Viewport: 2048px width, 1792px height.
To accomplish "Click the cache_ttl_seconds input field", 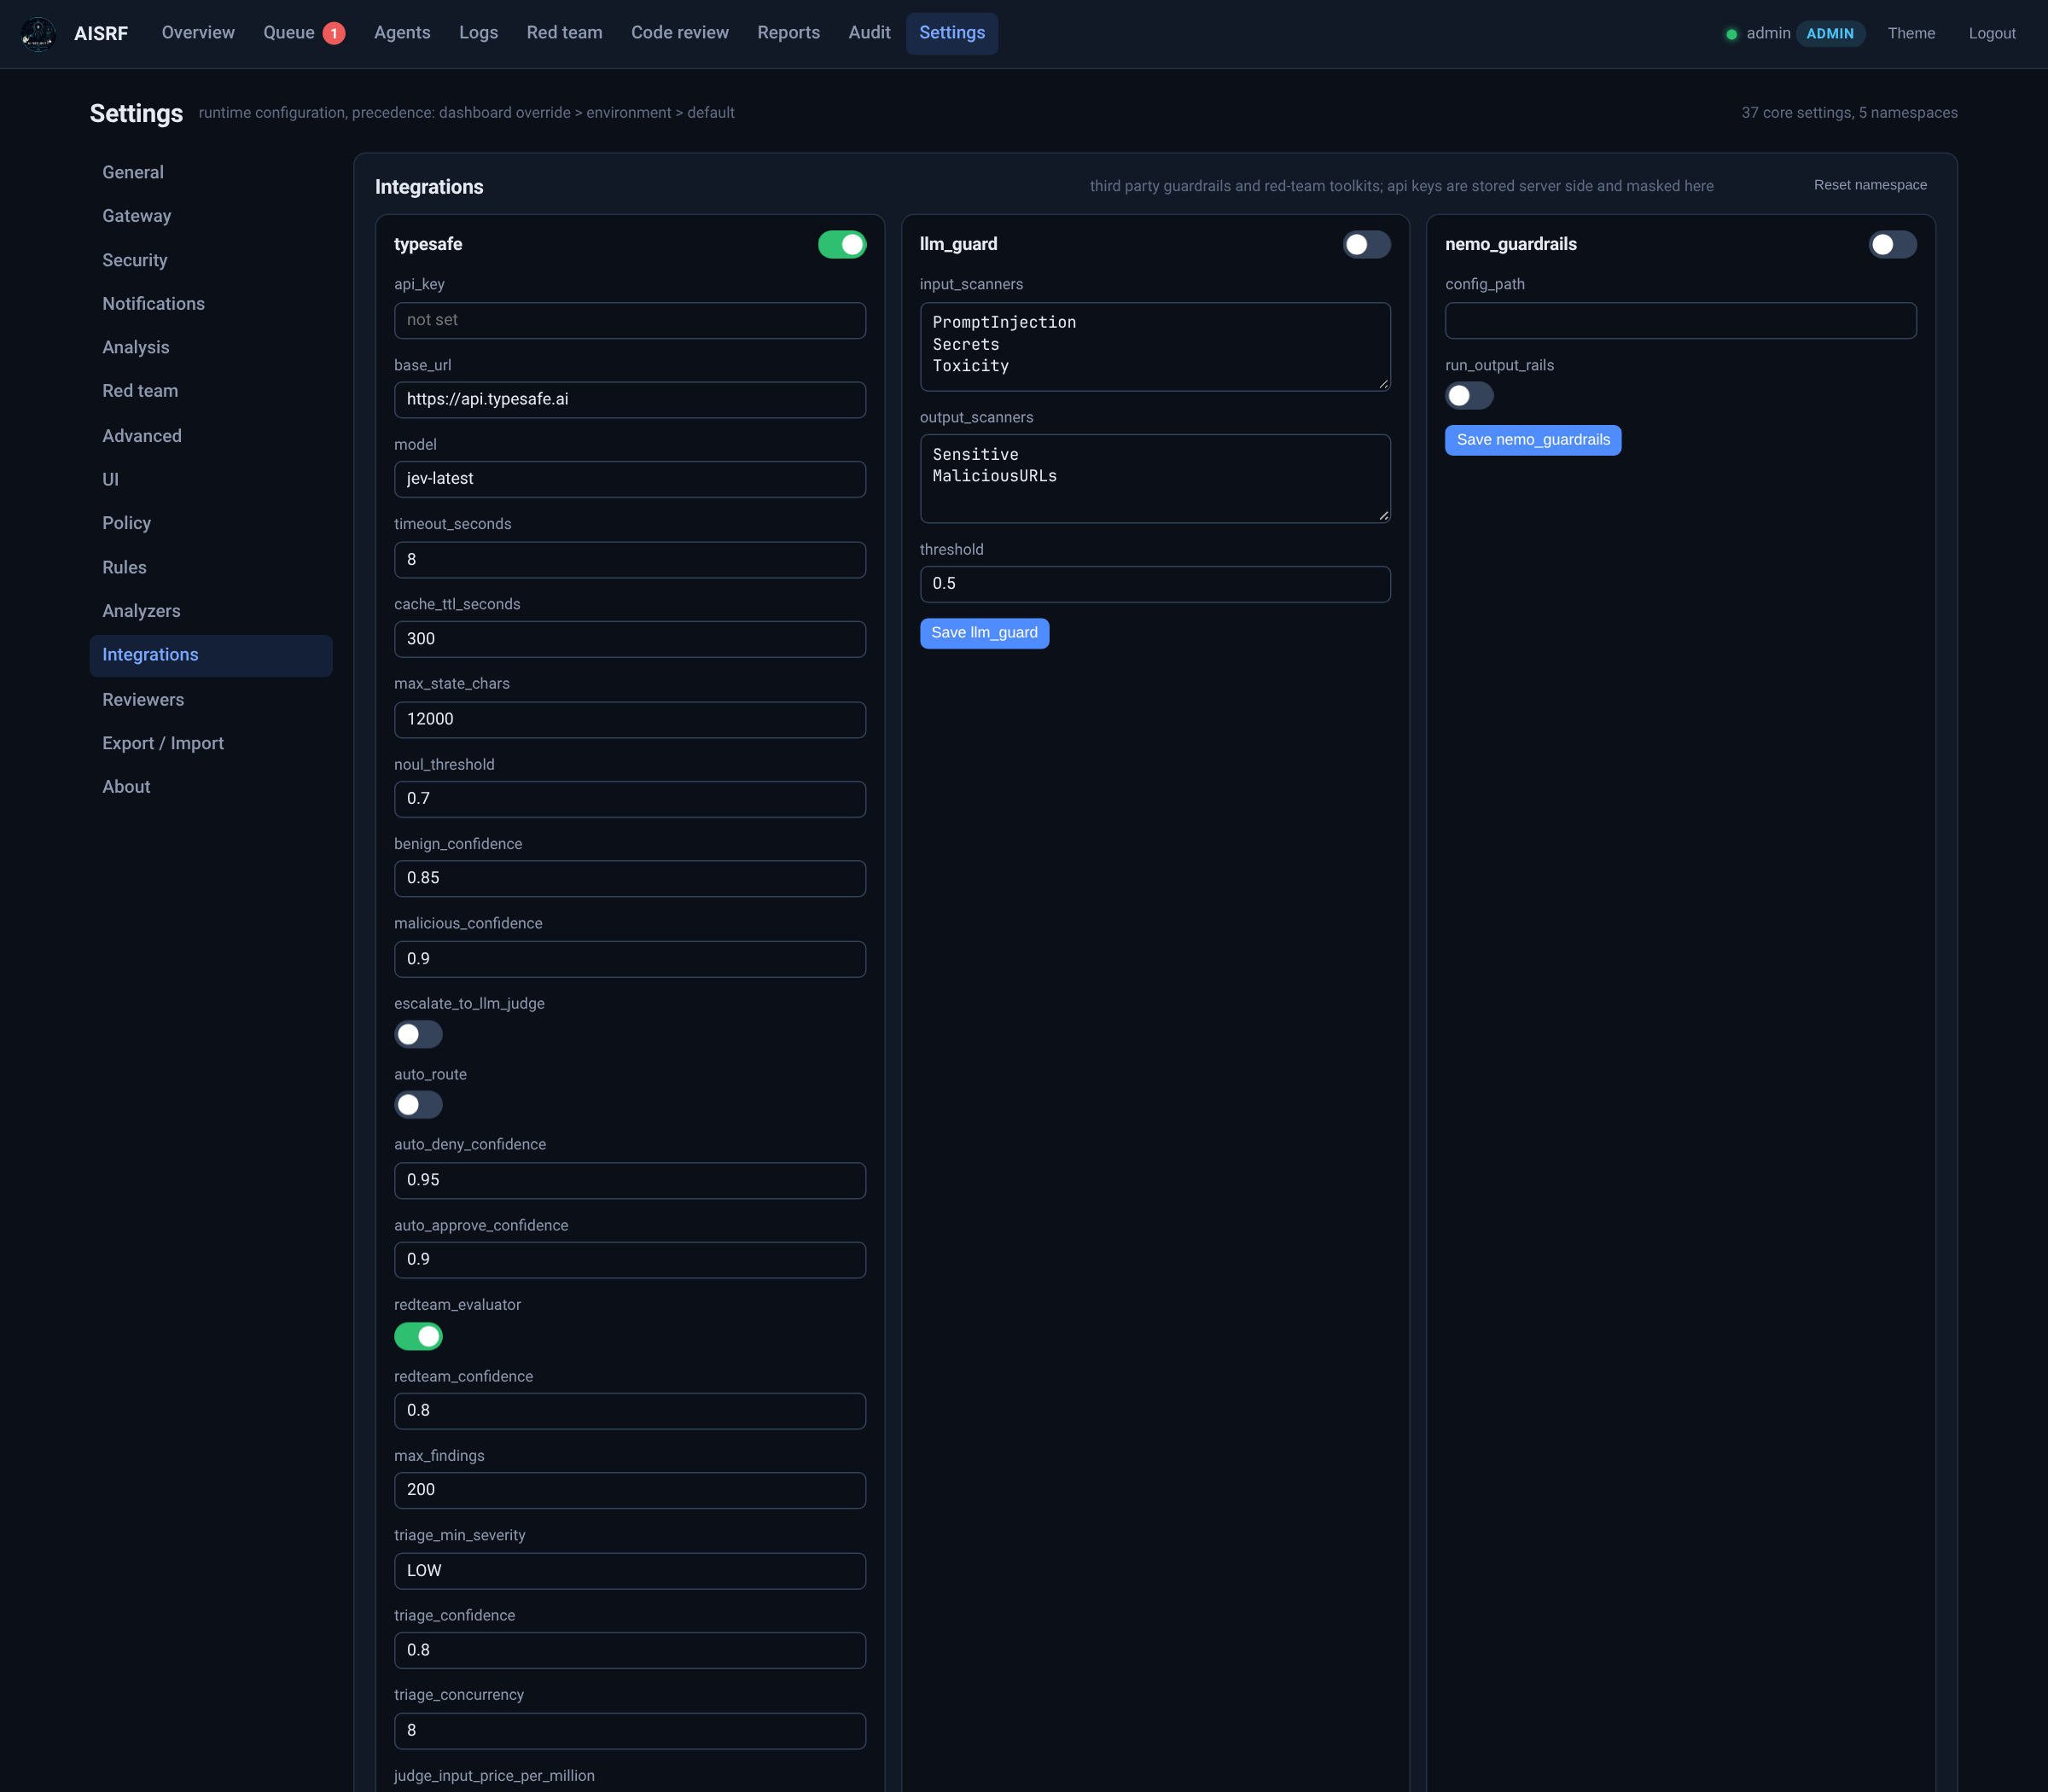I will [630, 639].
